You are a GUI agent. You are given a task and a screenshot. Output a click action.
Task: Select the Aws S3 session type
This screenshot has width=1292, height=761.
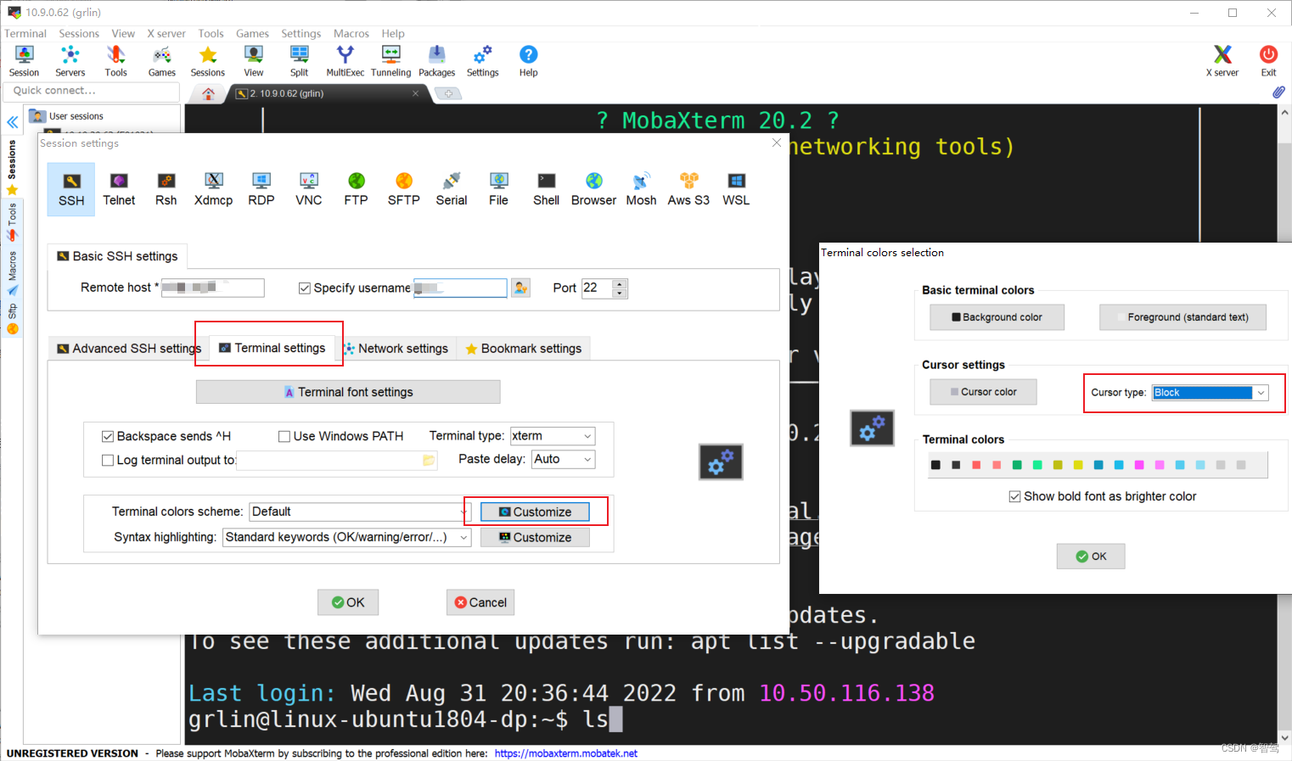coord(688,189)
